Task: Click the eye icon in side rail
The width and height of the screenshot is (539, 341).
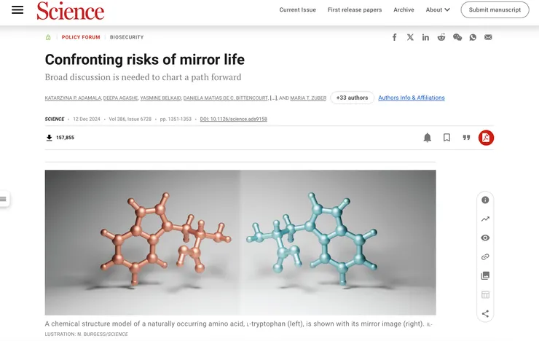Action: 485,238
